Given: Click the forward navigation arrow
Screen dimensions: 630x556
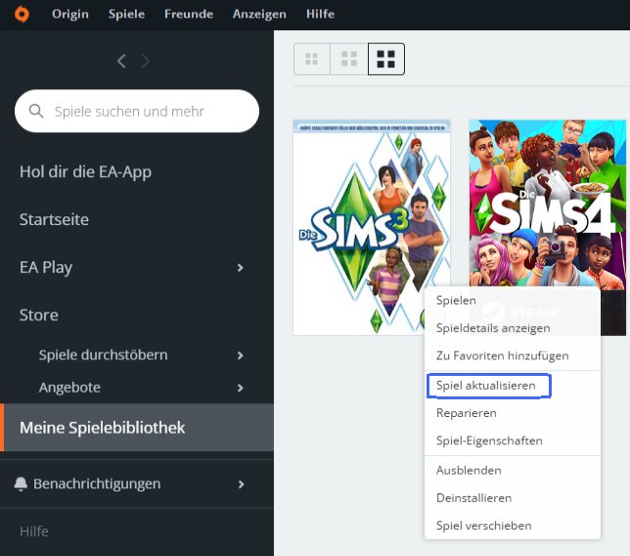Looking at the screenshot, I should click(x=146, y=61).
